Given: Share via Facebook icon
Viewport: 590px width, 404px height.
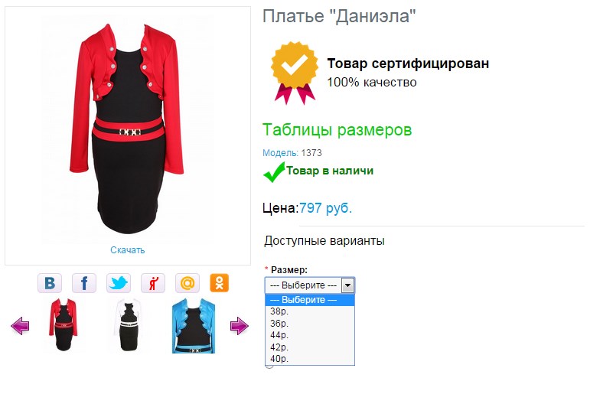Looking at the screenshot, I should point(84,283).
